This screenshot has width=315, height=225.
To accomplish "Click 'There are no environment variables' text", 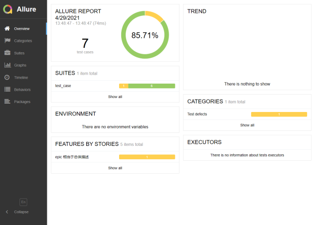I will point(115,127).
